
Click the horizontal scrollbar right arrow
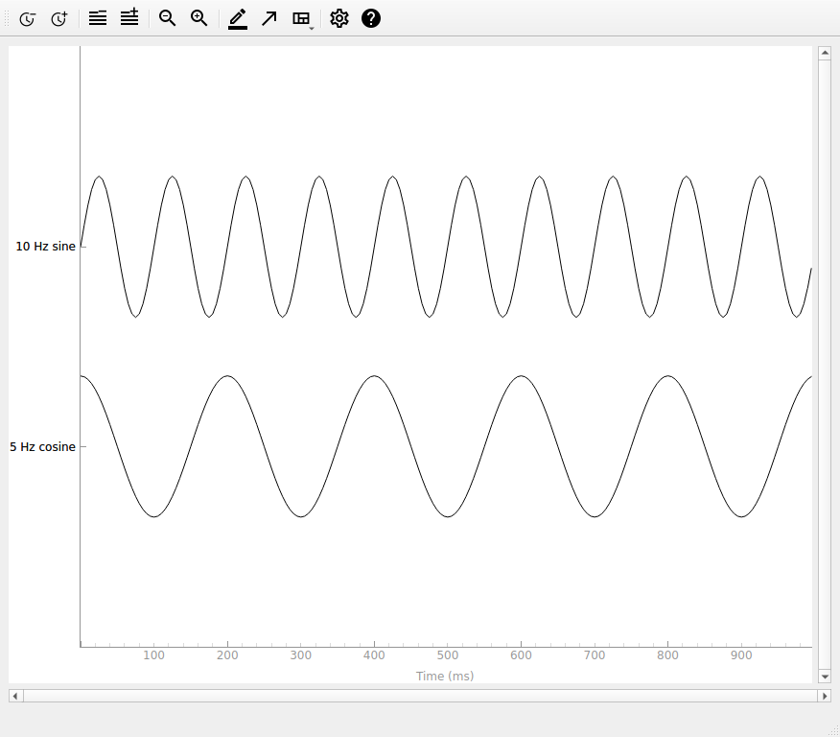click(825, 696)
